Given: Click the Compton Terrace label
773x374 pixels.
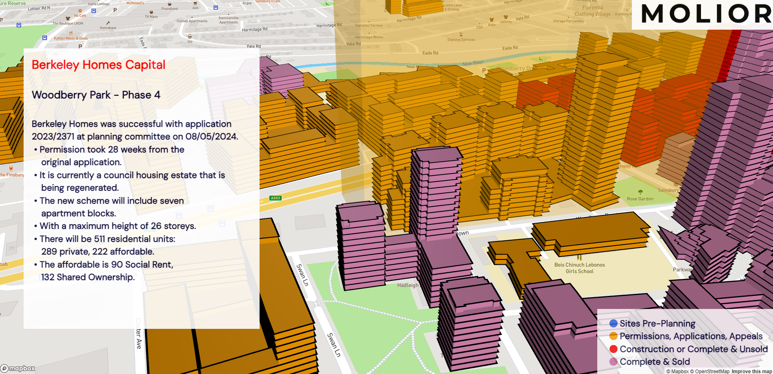Looking at the screenshot, I should pos(369,26).
